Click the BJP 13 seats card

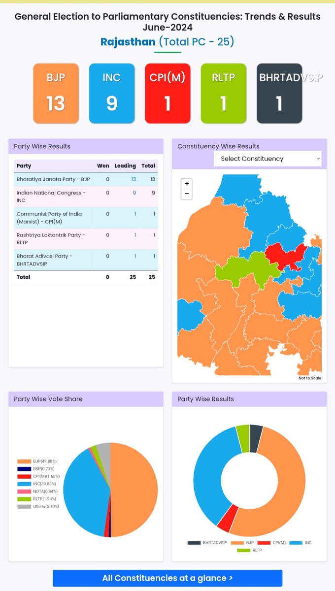pos(56,93)
